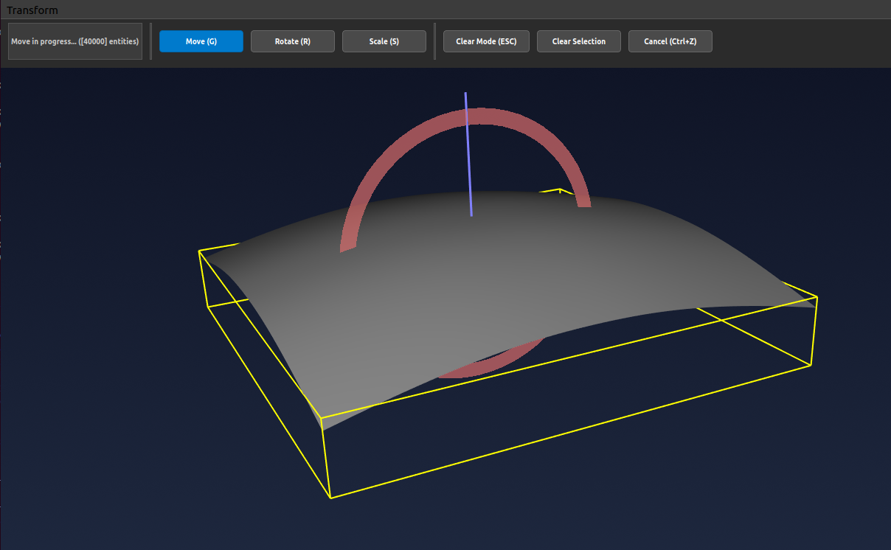Screen dimensions: 891x550
Task: Click the bounding box's far right corner
Action: coord(817,297)
